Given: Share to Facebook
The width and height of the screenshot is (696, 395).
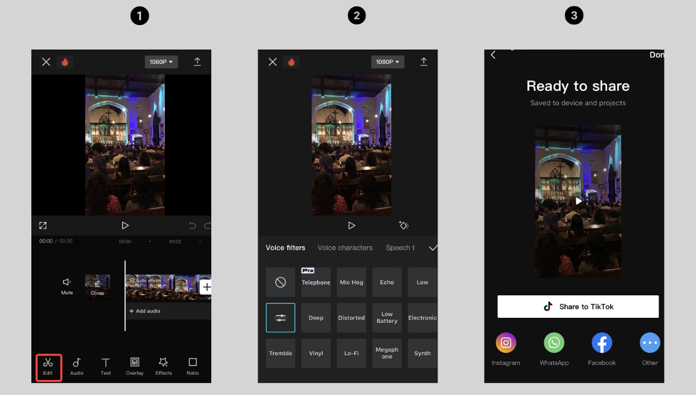Looking at the screenshot, I should tap(602, 349).
